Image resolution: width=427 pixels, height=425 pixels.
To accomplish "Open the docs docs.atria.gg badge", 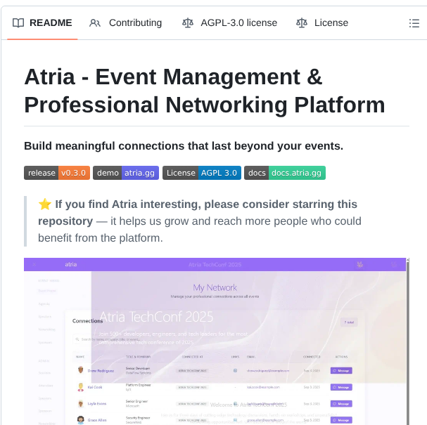I will point(285,173).
